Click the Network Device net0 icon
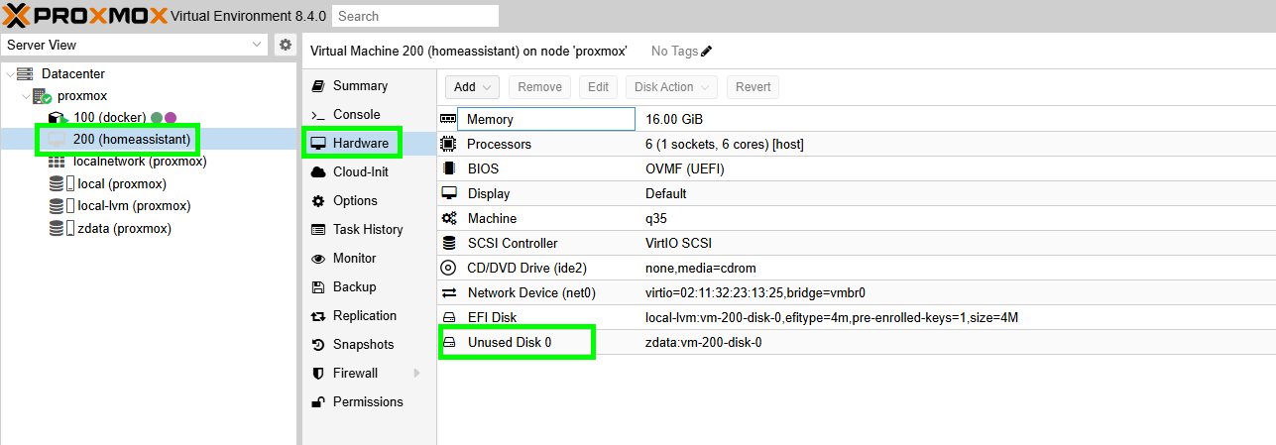The image size is (1276, 445). click(449, 292)
